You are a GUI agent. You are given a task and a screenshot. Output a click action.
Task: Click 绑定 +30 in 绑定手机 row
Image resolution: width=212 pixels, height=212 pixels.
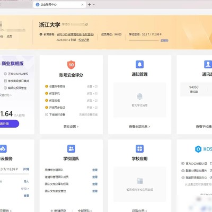[92, 93]
